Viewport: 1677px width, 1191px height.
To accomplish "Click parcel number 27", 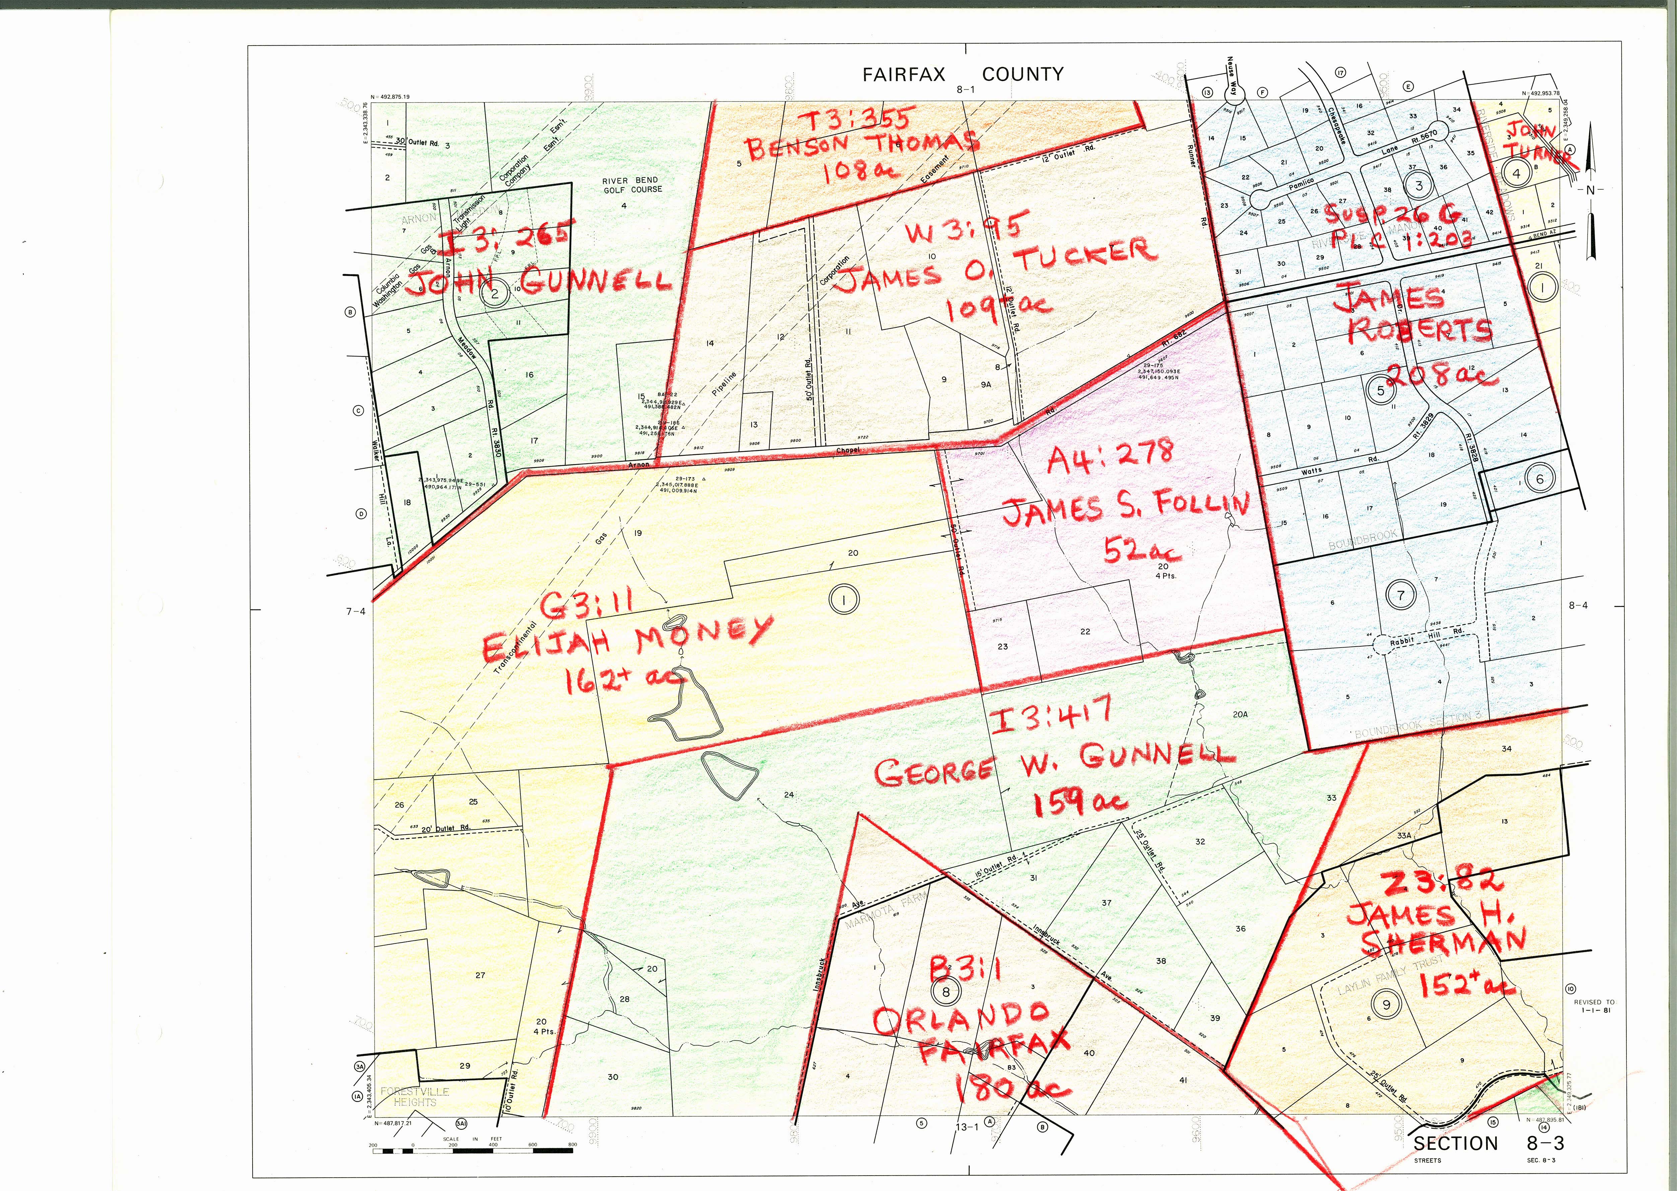I will pyautogui.click(x=480, y=975).
